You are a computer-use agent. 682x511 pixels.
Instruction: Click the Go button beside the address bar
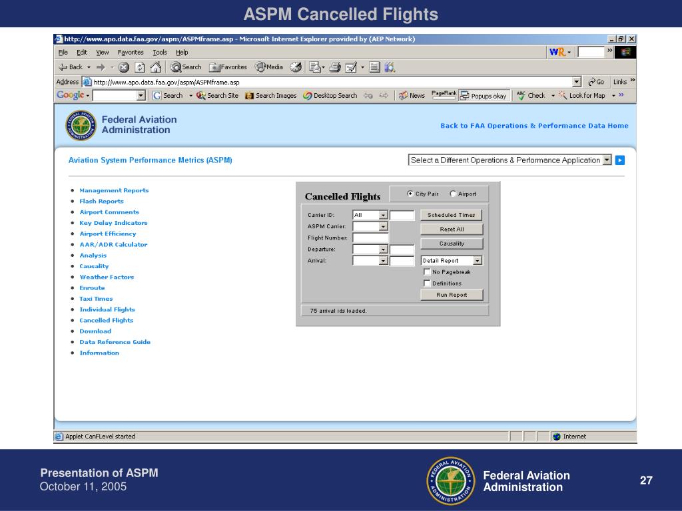[x=596, y=82]
